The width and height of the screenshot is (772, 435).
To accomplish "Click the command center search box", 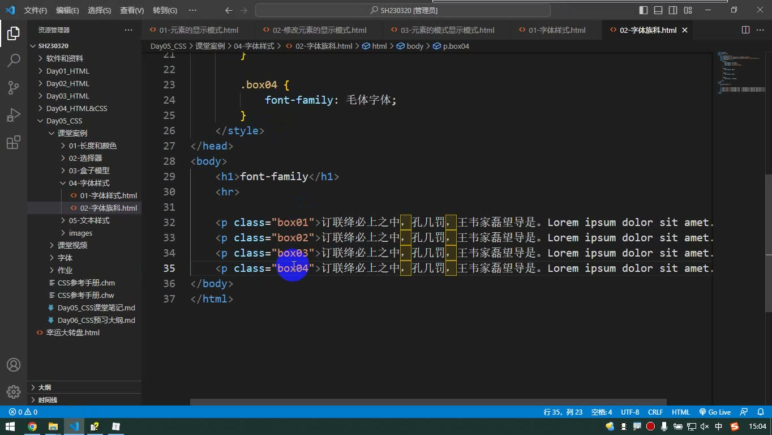I will coord(403,10).
